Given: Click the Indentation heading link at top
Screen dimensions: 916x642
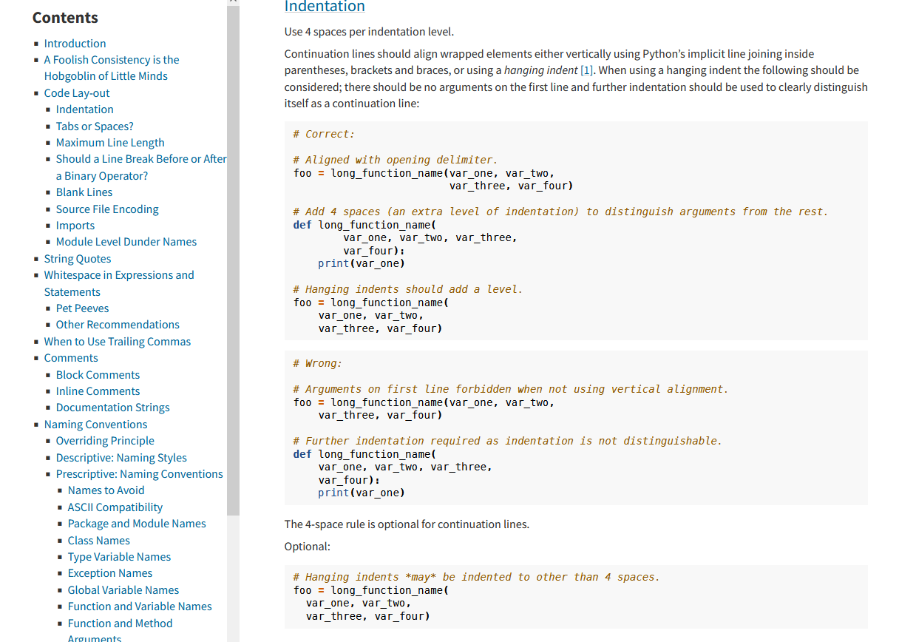Looking at the screenshot, I should tap(325, 7).
